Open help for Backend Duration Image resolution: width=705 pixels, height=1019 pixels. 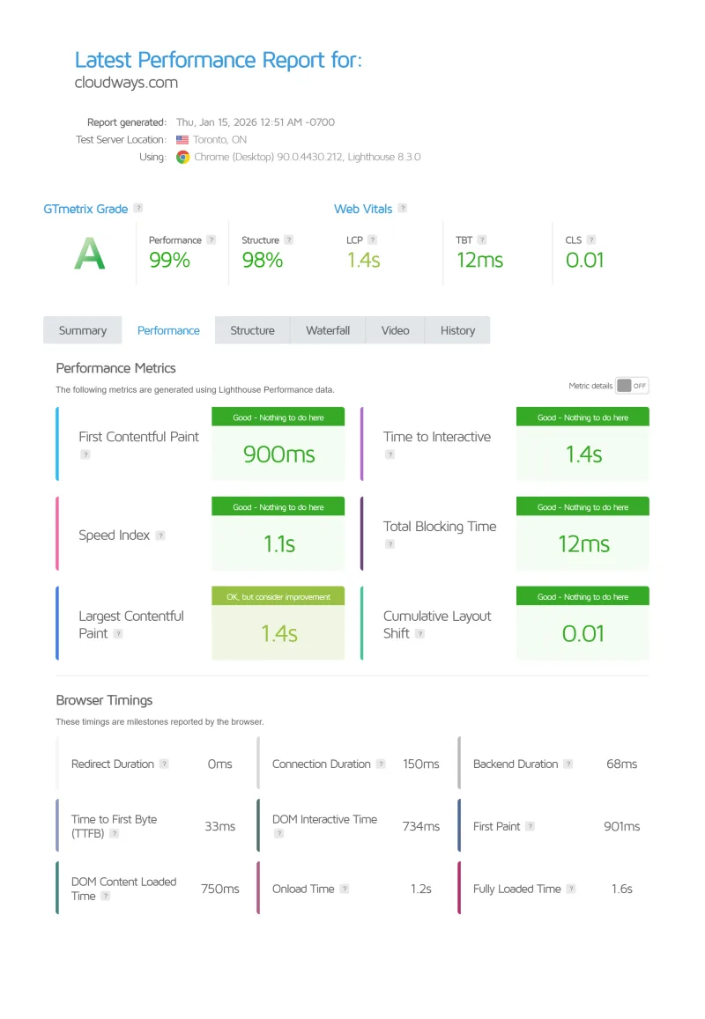[568, 764]
